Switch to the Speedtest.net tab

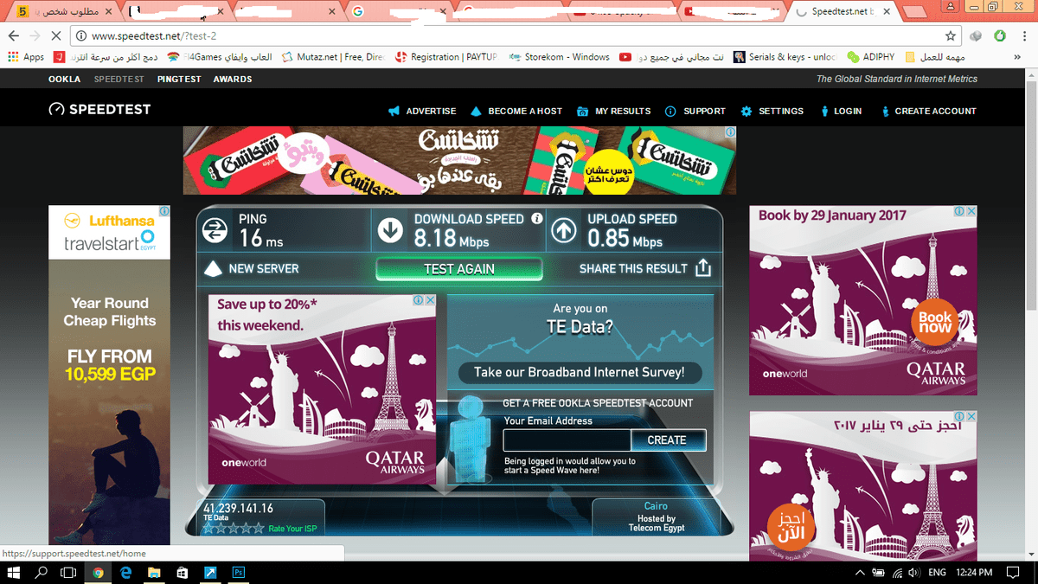841,12
